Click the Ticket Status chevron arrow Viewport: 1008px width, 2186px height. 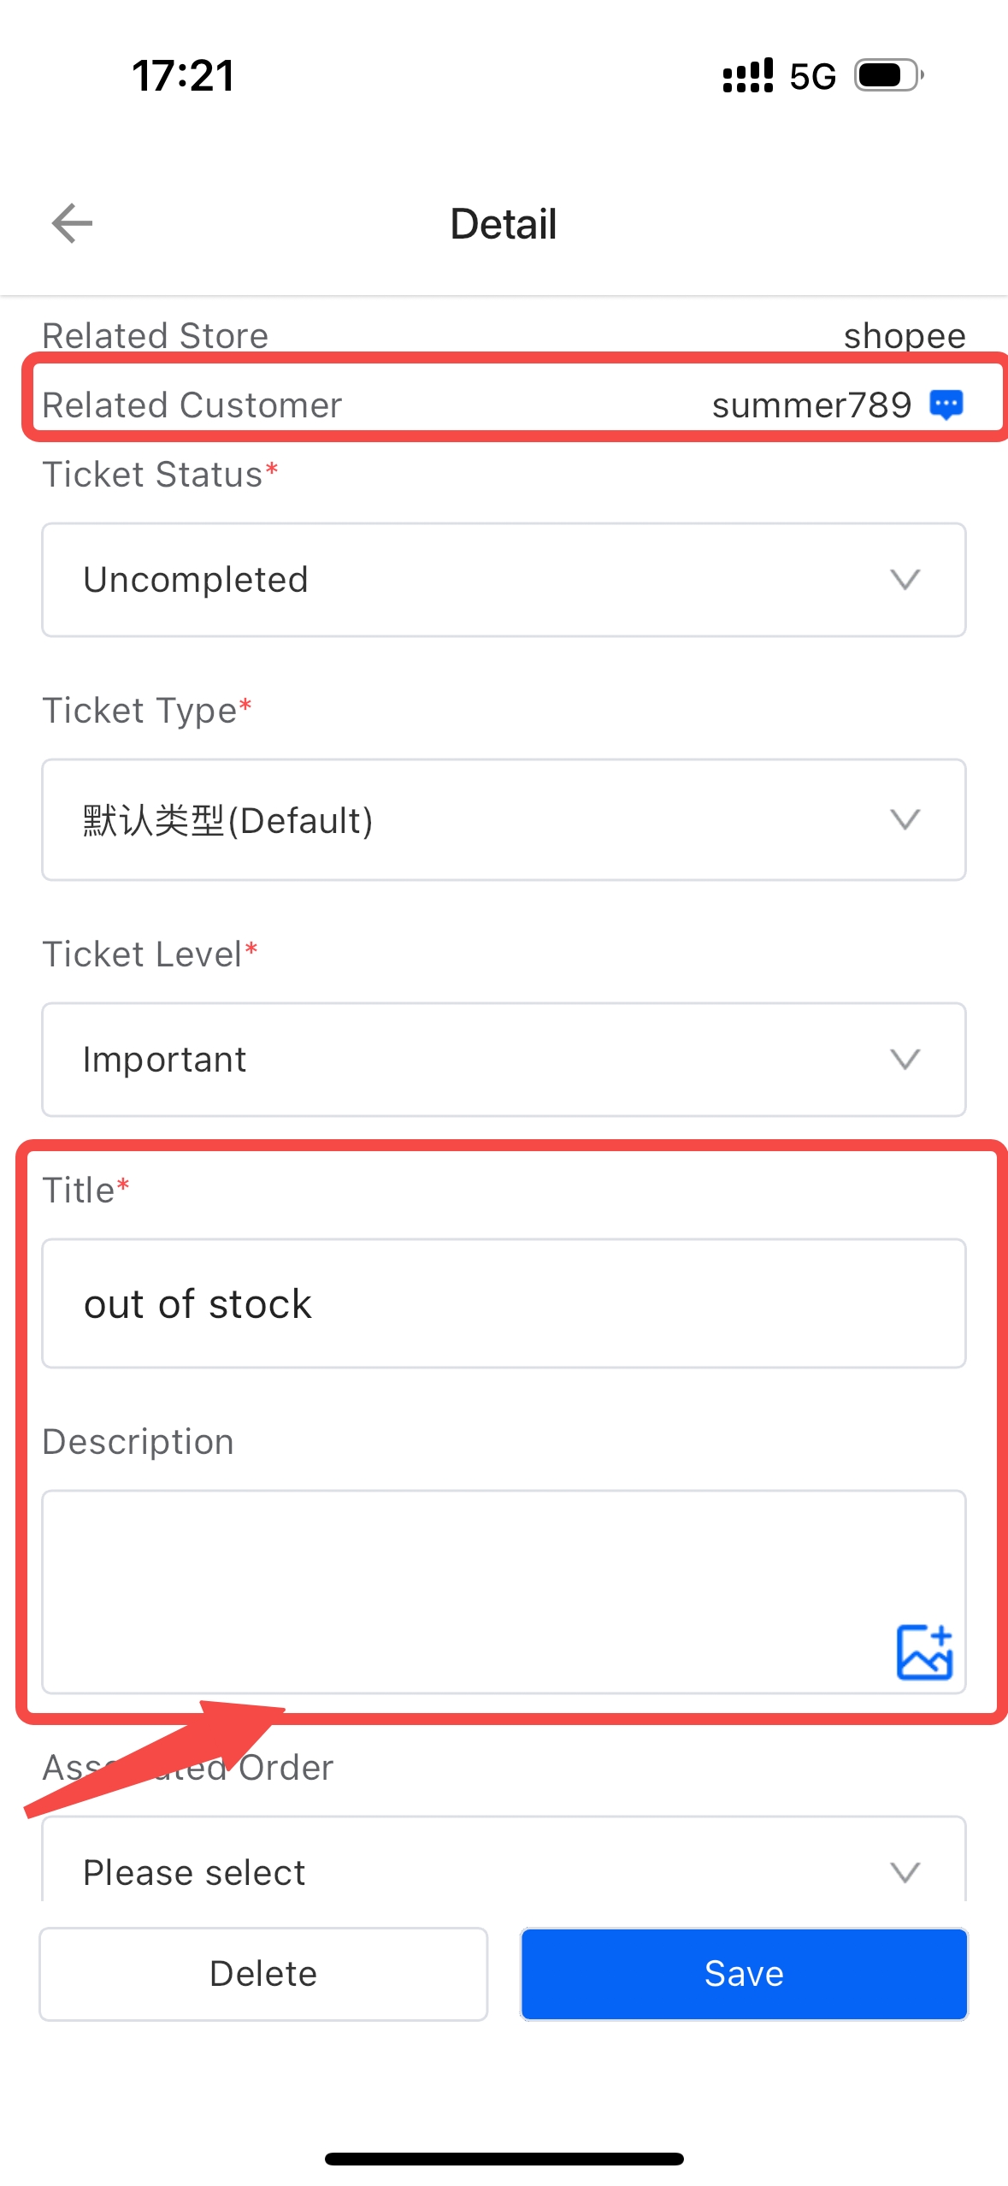[x=905, y=580]
